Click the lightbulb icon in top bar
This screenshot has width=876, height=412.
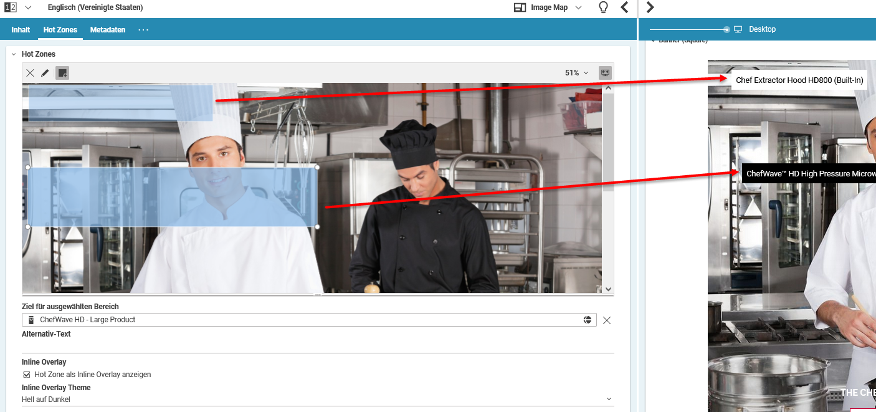[x=602, y=7]
